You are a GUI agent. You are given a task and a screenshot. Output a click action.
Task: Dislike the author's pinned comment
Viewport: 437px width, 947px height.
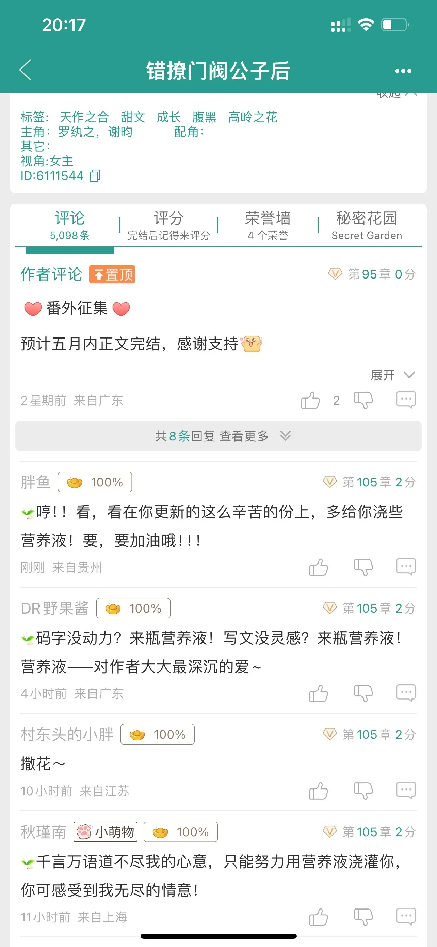tap(363, 400)
